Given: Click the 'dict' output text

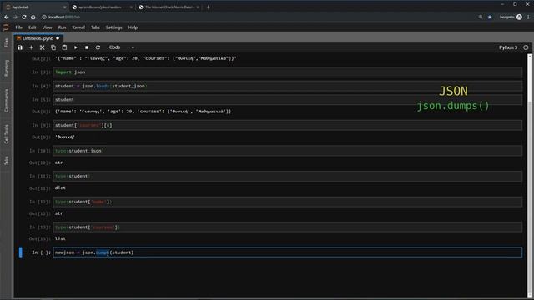Looking at the screenshot, I should pyautogui.click(x=60, y=187).
